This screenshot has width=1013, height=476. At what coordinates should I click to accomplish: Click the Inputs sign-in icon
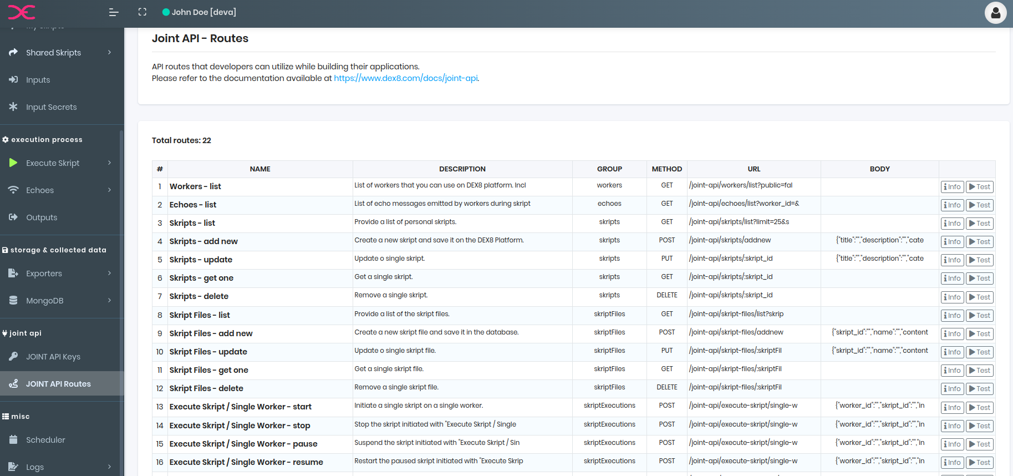(x=13, y=79)
